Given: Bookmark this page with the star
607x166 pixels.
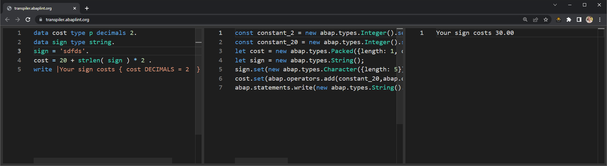Looking at the screenshot, I should point(546,20).
